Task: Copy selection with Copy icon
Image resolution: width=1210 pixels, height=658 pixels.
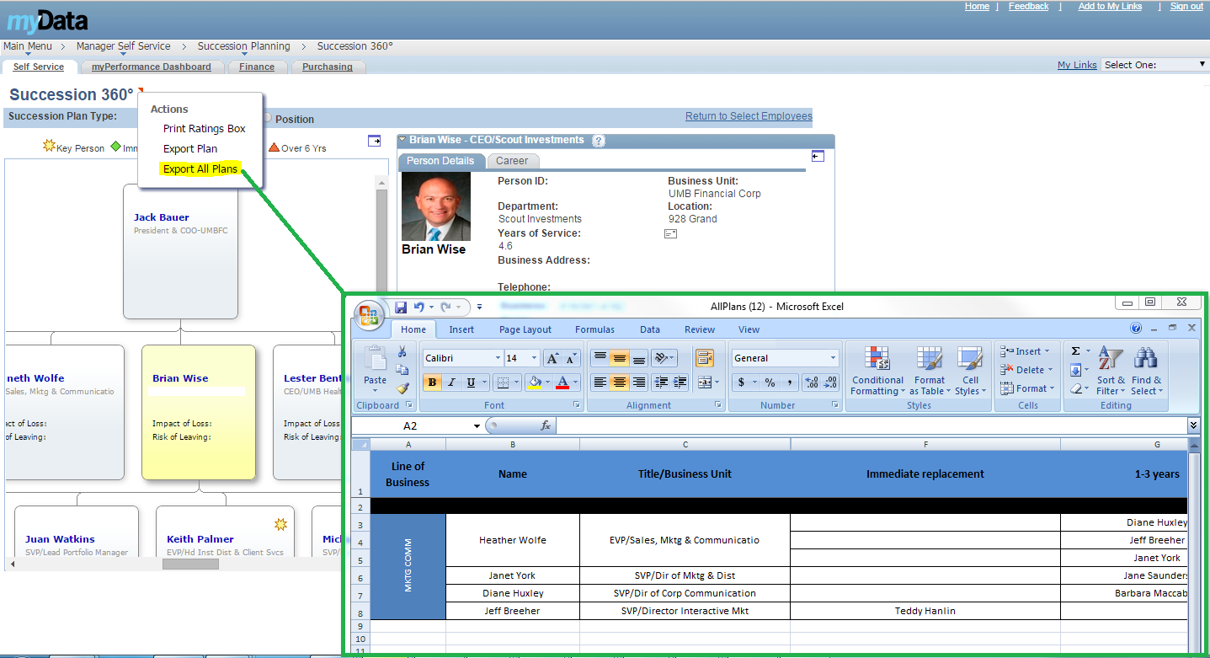Action: coord(402,370)
